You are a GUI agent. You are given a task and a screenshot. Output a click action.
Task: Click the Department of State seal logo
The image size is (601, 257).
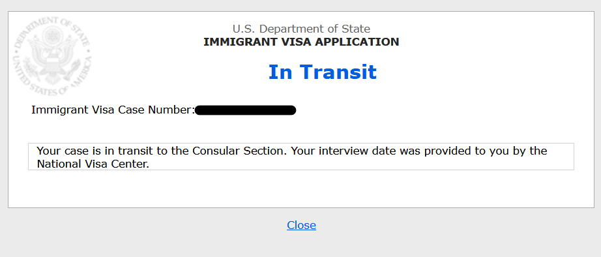53,56
